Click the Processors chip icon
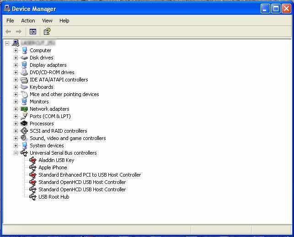Viewport: 294px width, 237px height. click(24, 124)
